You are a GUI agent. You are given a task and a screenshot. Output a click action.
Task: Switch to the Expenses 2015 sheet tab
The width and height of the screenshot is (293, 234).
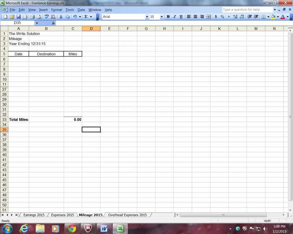(x=62, y=215)
